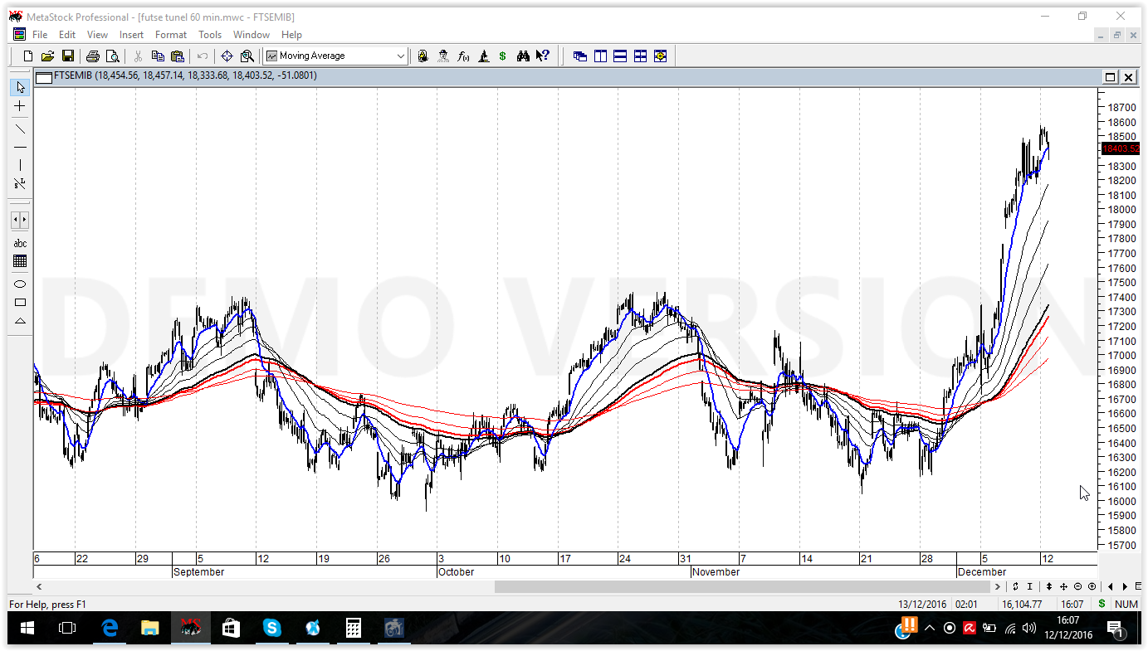Print the chart using the printer icon
Image resolution: width=1148 pixels, height=651 pixels.
point(93,56)
